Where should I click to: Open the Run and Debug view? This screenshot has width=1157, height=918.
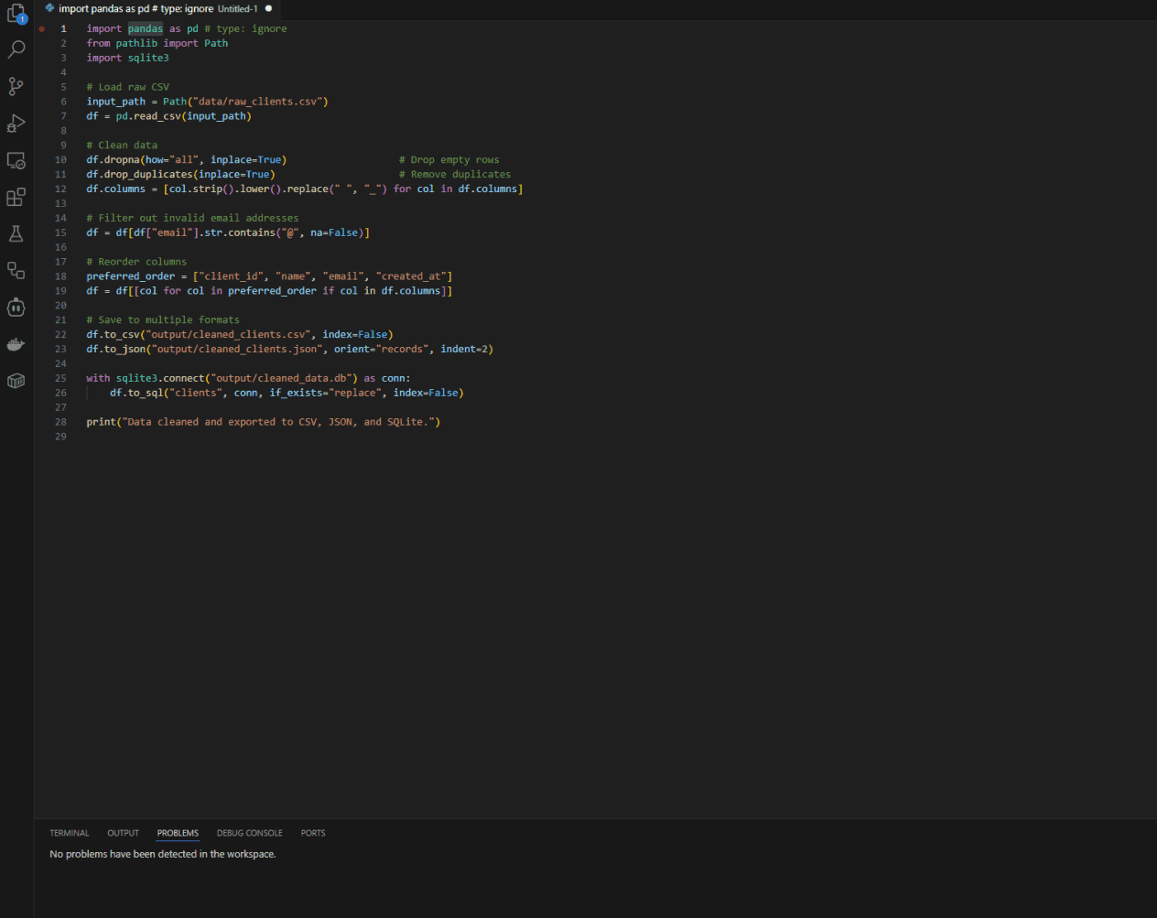16,124
